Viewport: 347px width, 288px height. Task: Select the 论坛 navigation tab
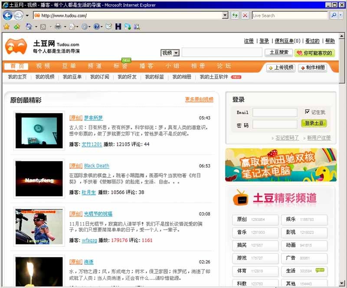224,66
